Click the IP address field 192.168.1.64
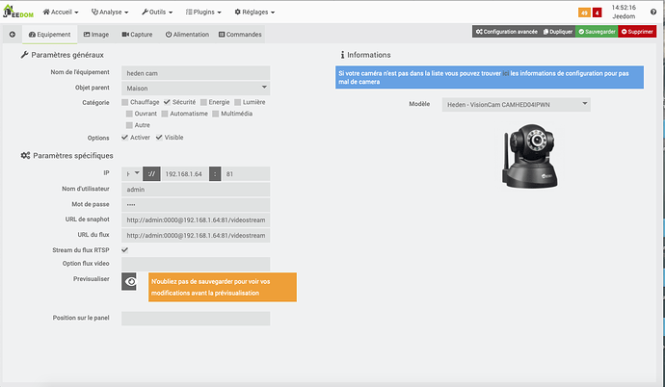The image size is (665, 387). click(x=185, y=173)
